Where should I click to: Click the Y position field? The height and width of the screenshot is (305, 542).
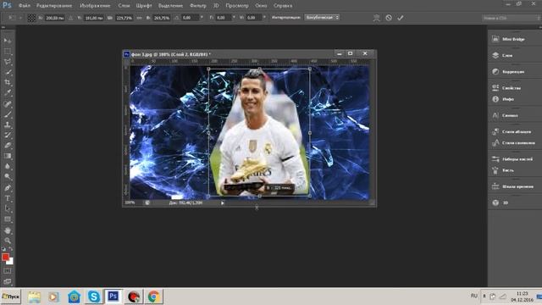tap(94, 18)
